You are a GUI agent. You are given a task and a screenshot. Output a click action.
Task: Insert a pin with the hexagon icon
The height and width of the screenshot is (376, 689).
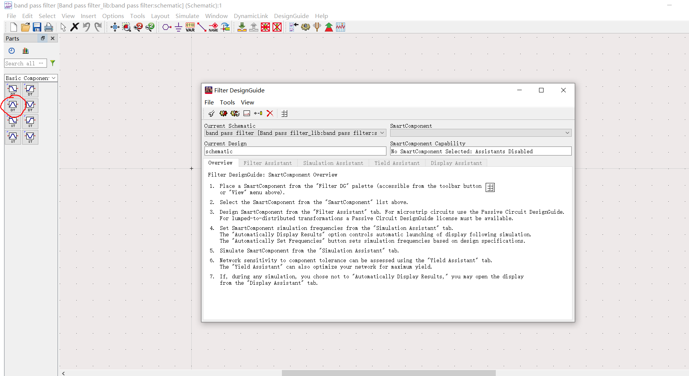pyautogui.click(x=167, y=27)
